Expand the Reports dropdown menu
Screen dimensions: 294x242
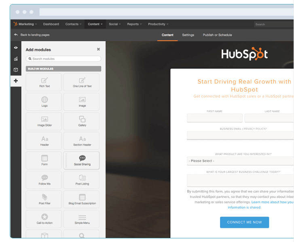(134, 24)
